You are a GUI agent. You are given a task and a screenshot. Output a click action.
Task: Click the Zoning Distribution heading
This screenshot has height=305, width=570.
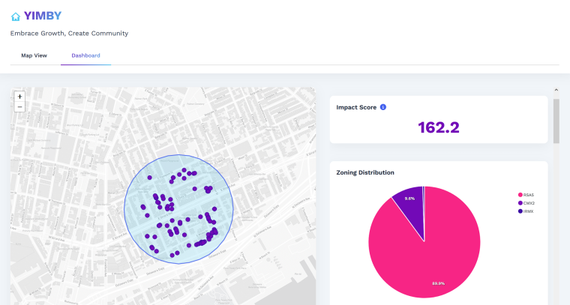point(365,172)
